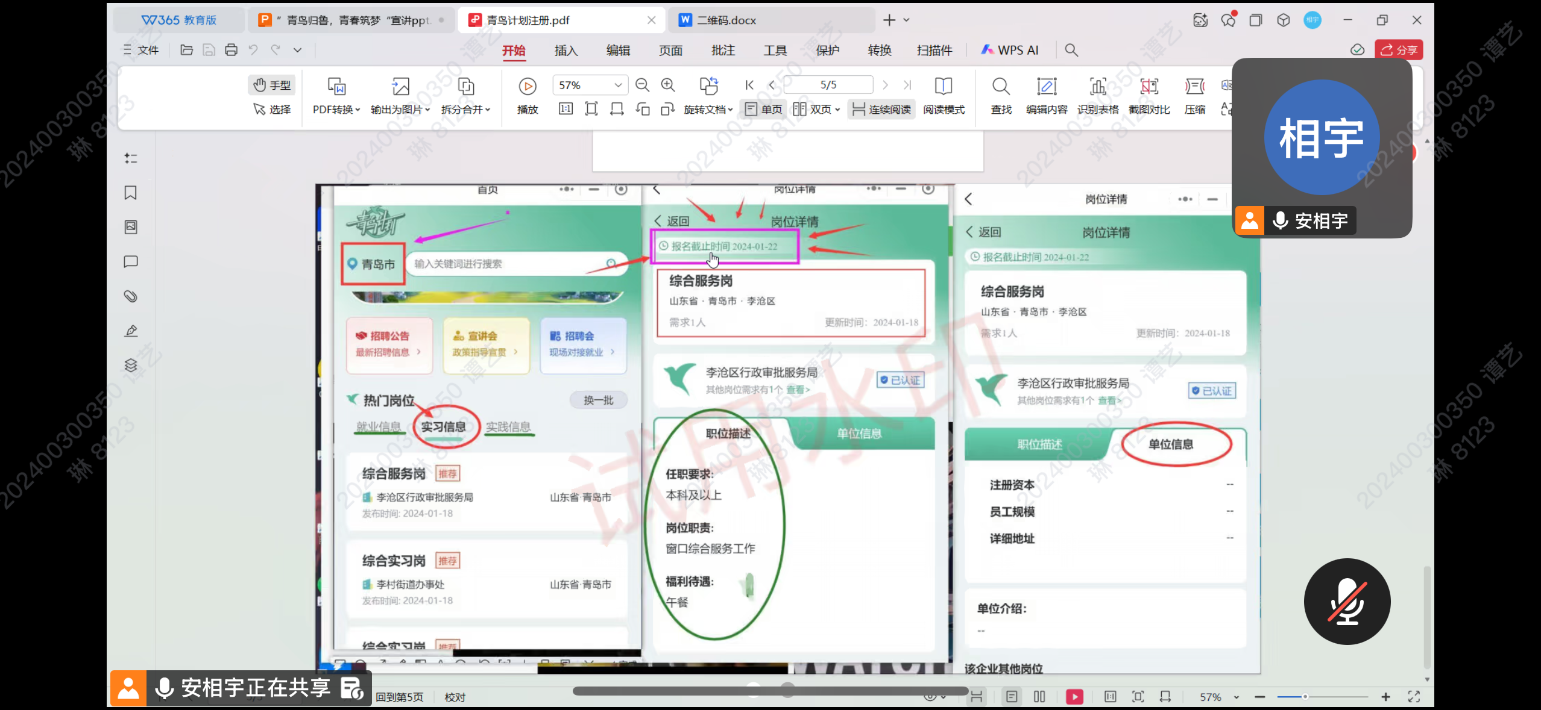Open the comments panel in sidebar
The width and height of the screenshot is (1541, 710).
[130, 261]
